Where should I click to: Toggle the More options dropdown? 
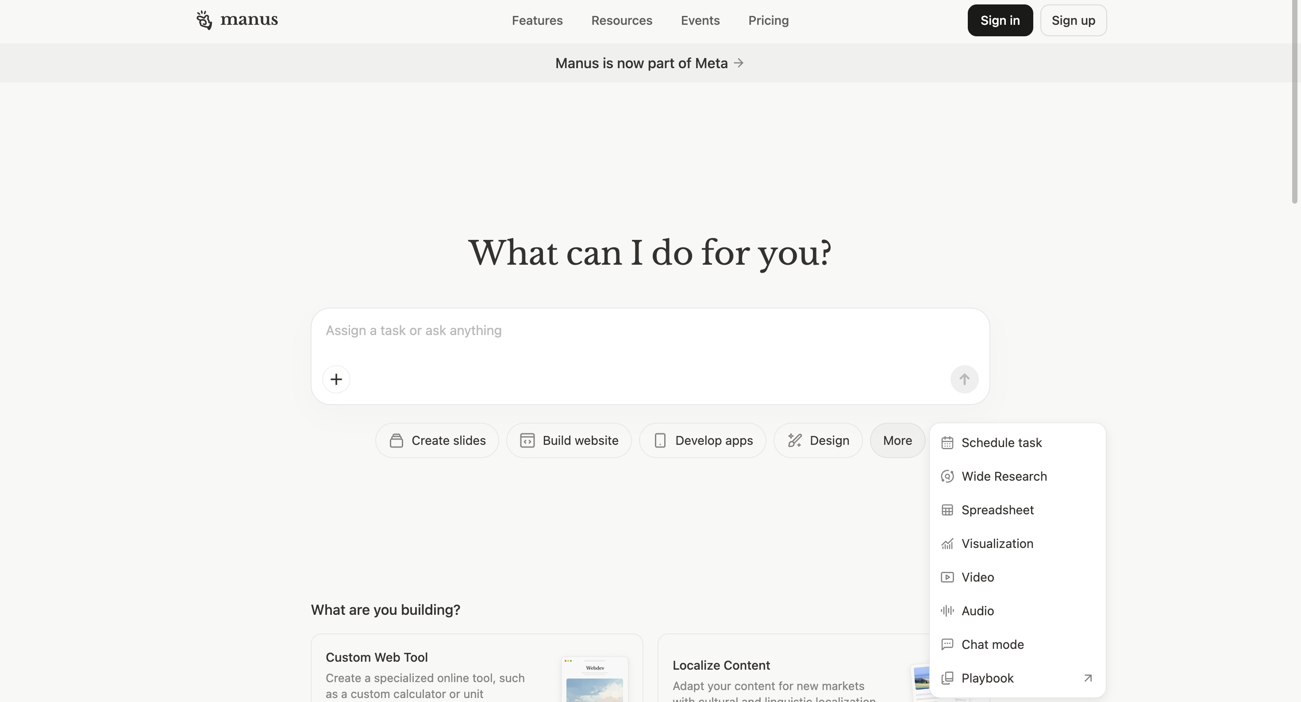[897, 441]
